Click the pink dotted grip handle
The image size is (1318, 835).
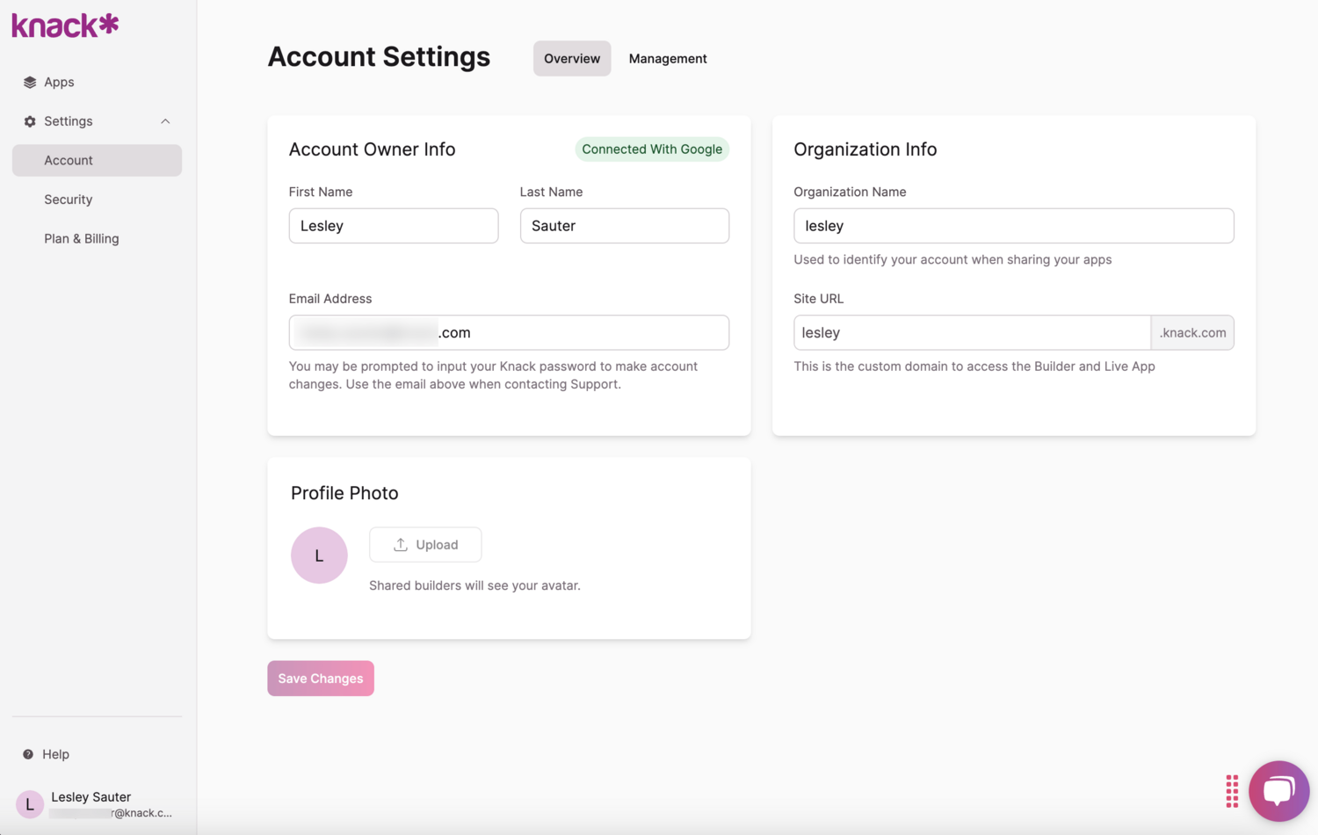[x=1232, y=791]
